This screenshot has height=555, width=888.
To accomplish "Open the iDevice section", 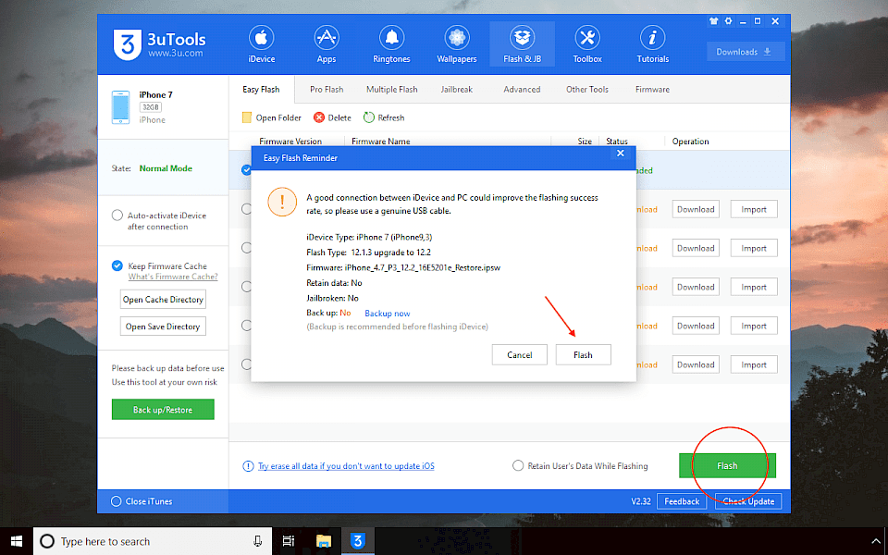I will coord(261,44).
